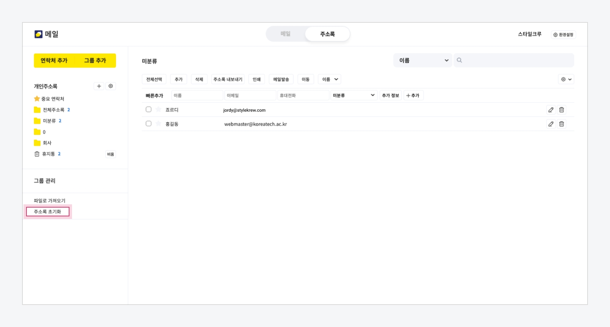Viewport: 610px width, 327px height.
Task: Check the box next to 죠르디
Action: (148, 109)
